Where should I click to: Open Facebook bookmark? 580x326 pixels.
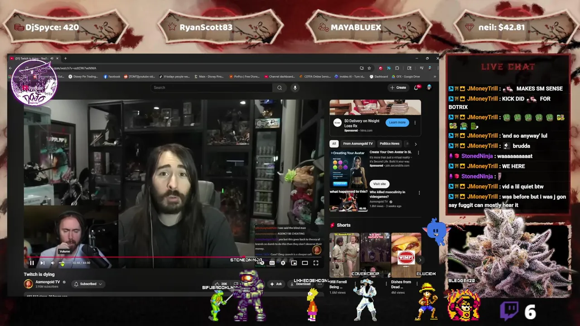point(112,77)
